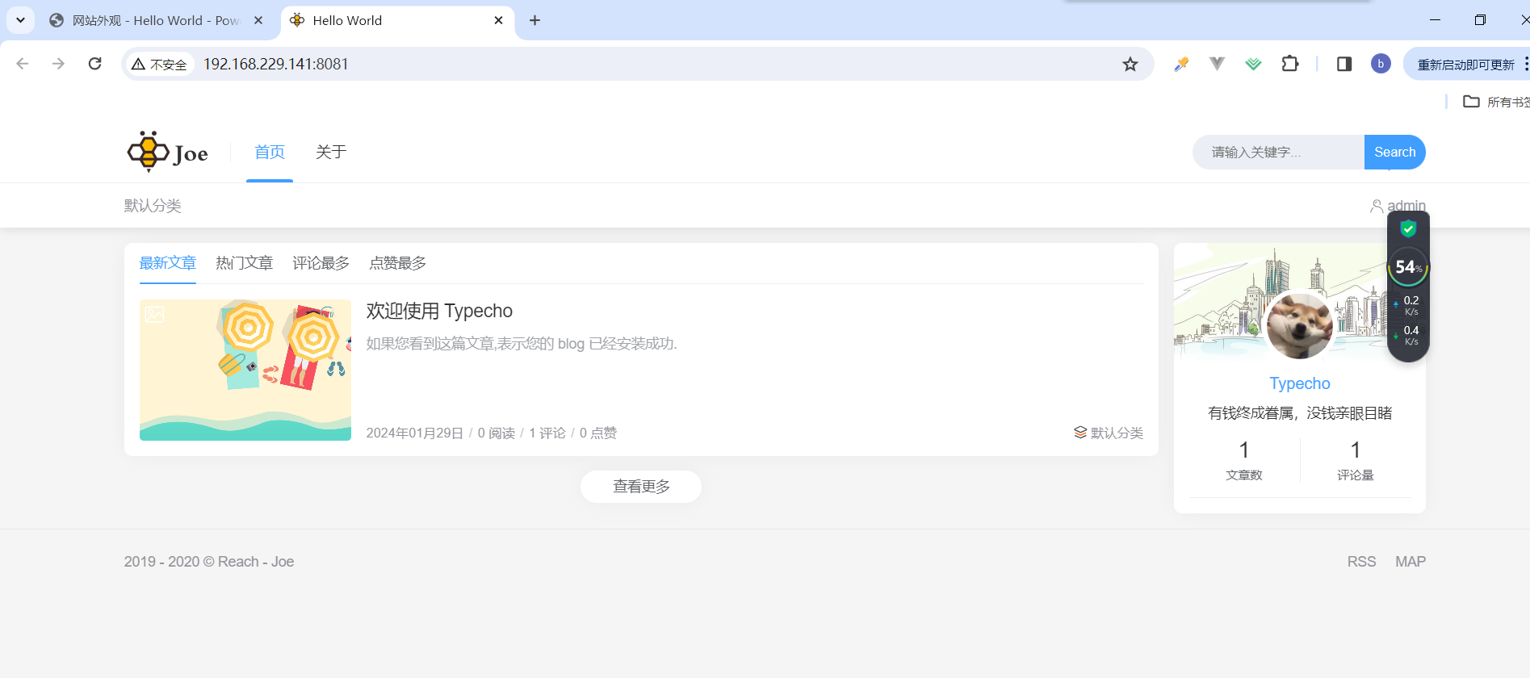Viewport: 1530px width, 678px height.
Task: Click the green shield icon in floating widget
Action: 1408,229
